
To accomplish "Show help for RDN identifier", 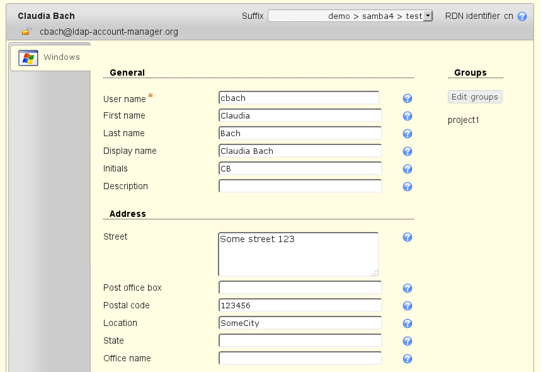I will tap(521, 16).
